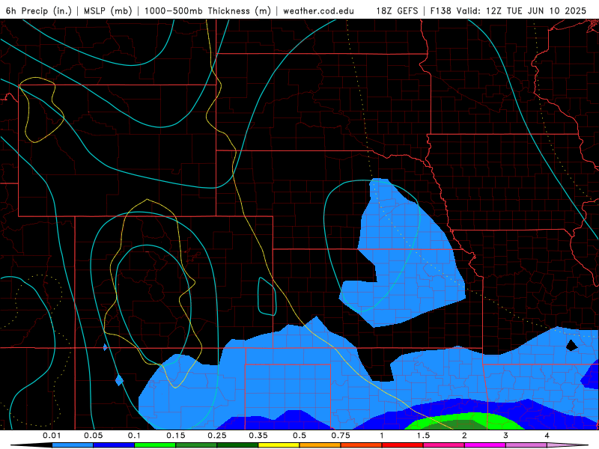Click the '4' legend value
Image resolution: width=599 pixels, height=449 pixels.
tap(547, 436)
